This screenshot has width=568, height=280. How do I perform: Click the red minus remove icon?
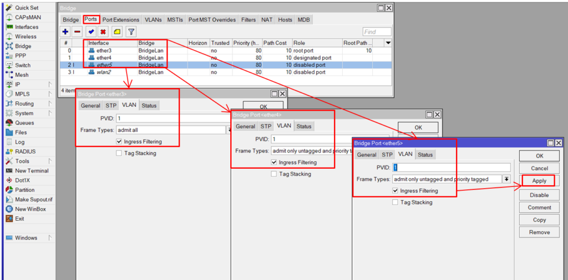point(77,32)
